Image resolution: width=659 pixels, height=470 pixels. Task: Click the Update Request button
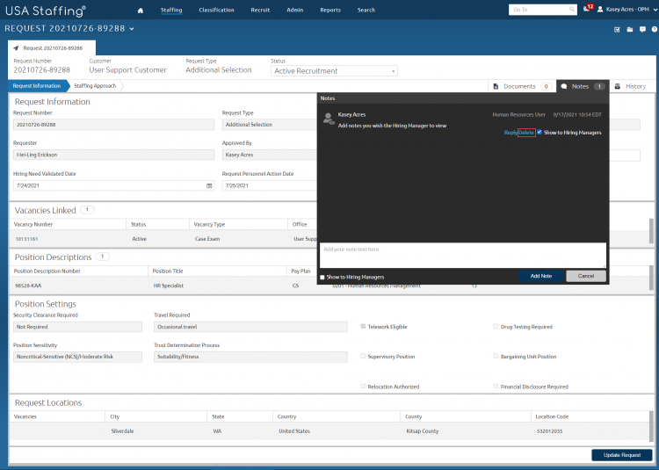[x=622, y=455]
